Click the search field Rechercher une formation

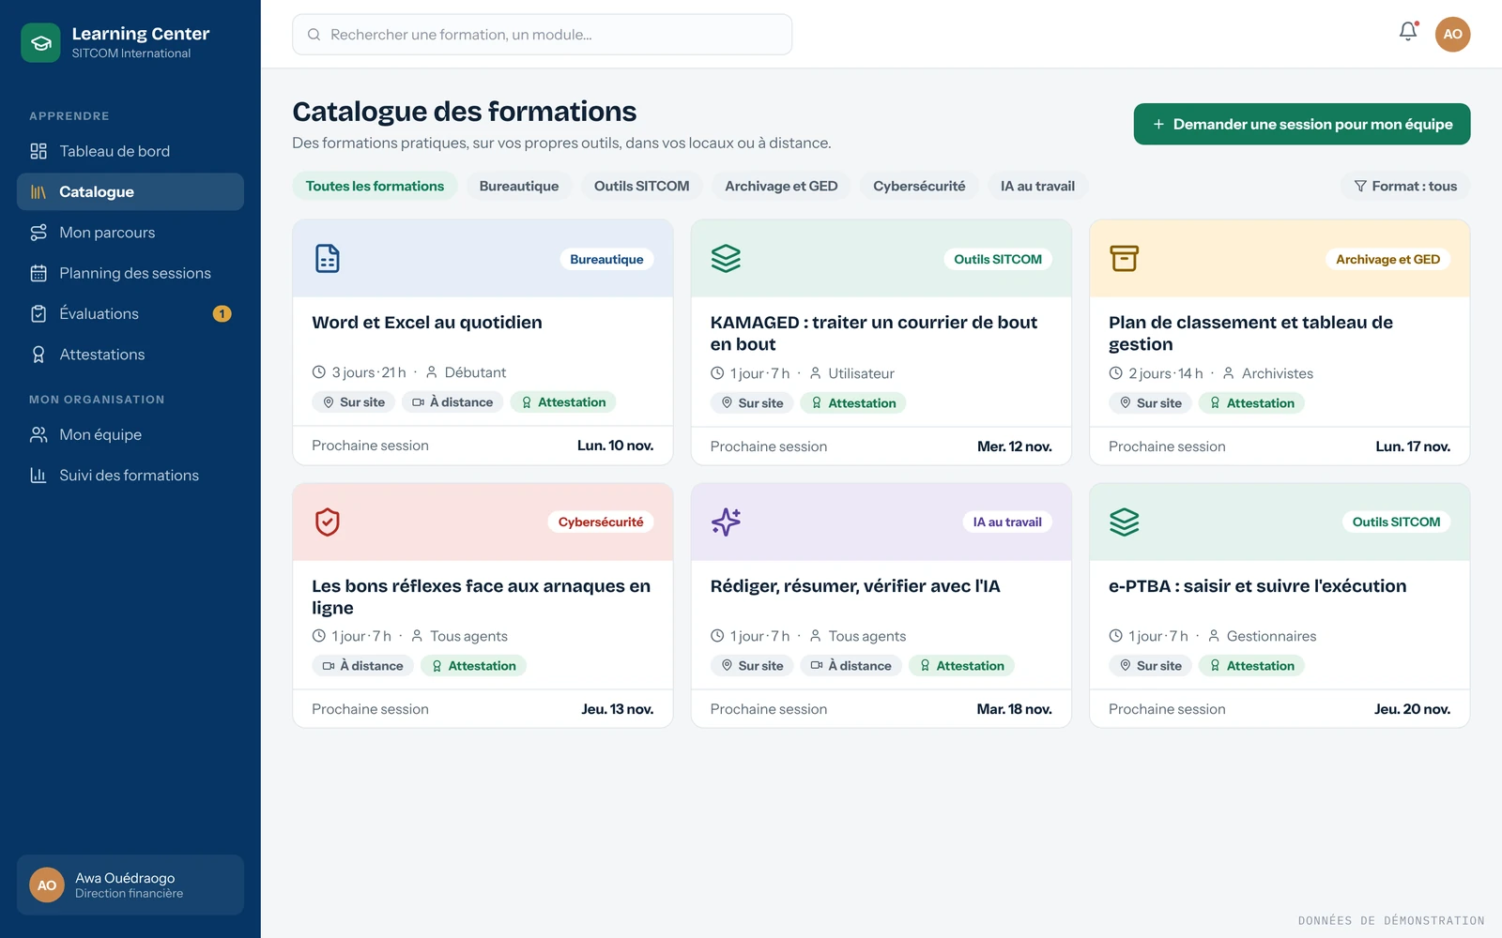542,35
